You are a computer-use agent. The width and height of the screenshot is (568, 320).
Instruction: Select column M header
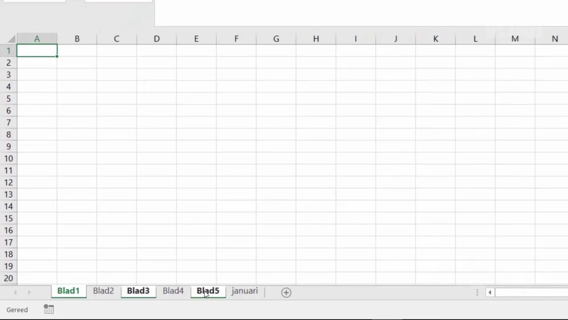point(515,39)
